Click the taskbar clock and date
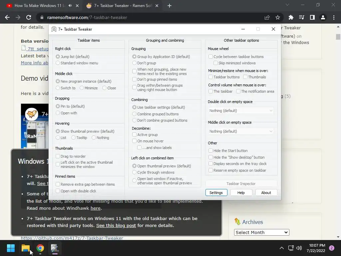The image size is (341, 256). tap(316, 248)
